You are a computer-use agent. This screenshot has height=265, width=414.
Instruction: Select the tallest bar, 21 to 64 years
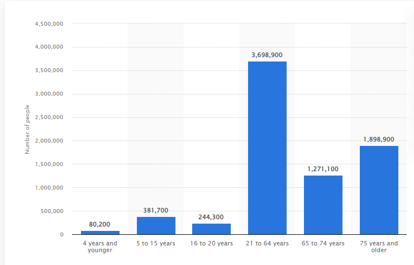coord(267,148)
